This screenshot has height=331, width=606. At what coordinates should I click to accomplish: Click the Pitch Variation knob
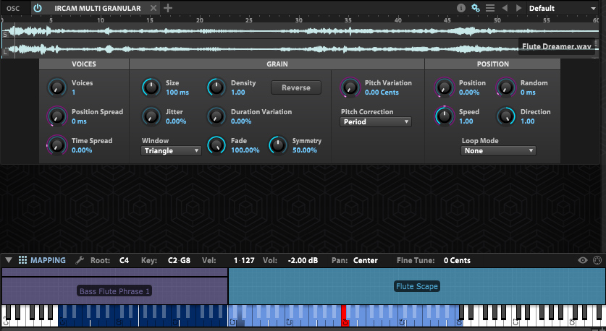(350, 87)
